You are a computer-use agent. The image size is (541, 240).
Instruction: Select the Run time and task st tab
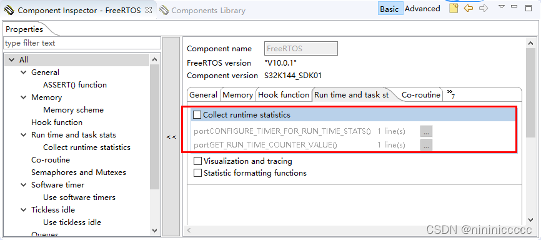351,95
